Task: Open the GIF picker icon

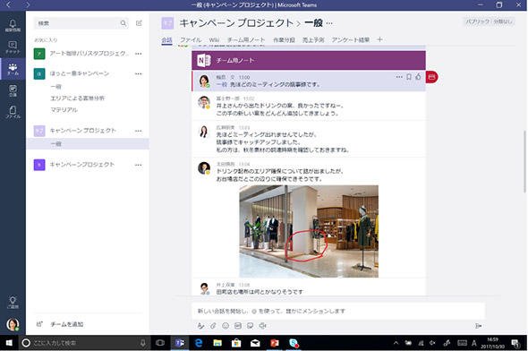Action: (238, 326)
